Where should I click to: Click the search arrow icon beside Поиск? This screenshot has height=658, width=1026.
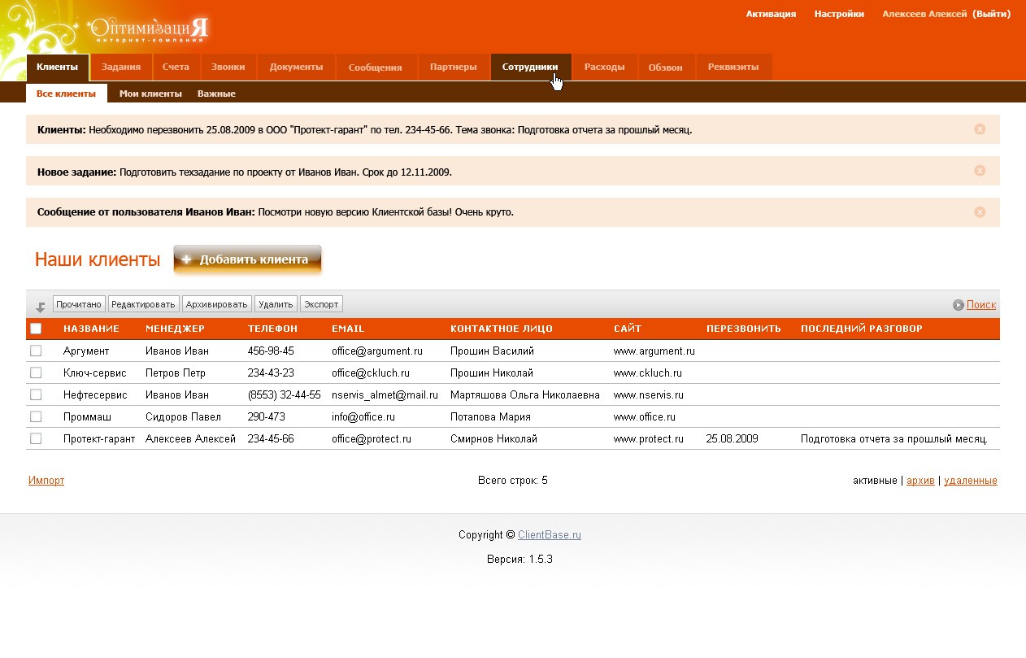click(x=959, y=305)
